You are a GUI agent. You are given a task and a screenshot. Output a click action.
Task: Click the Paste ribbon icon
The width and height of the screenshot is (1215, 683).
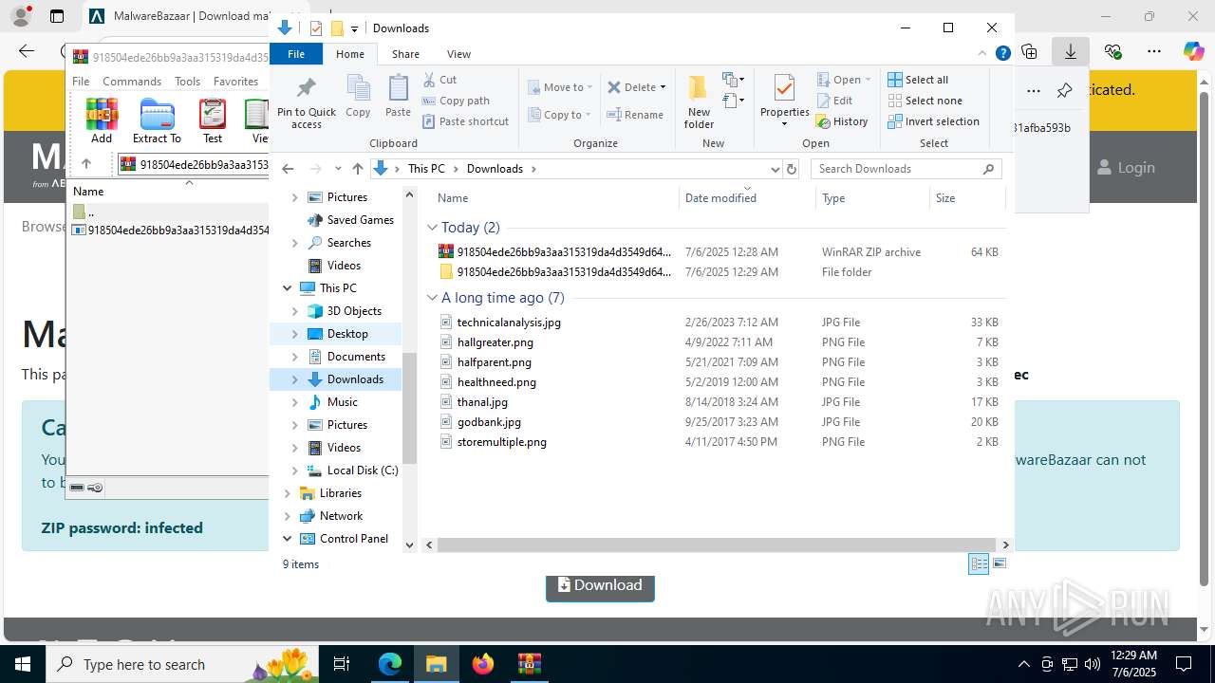(x=398, y=97)
